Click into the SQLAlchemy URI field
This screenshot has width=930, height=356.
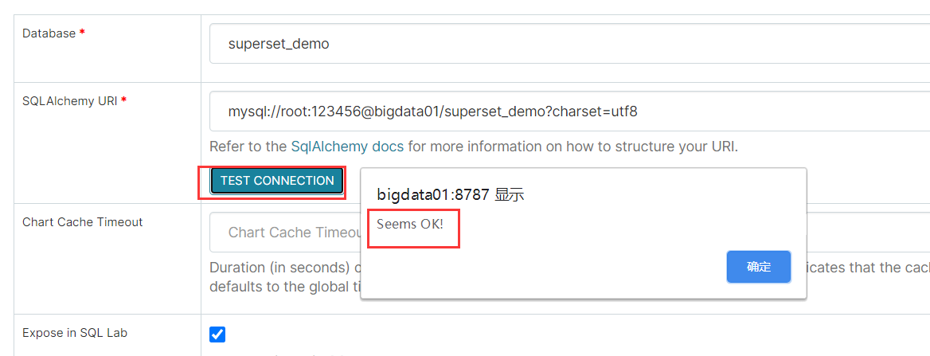tap(569, 111)
